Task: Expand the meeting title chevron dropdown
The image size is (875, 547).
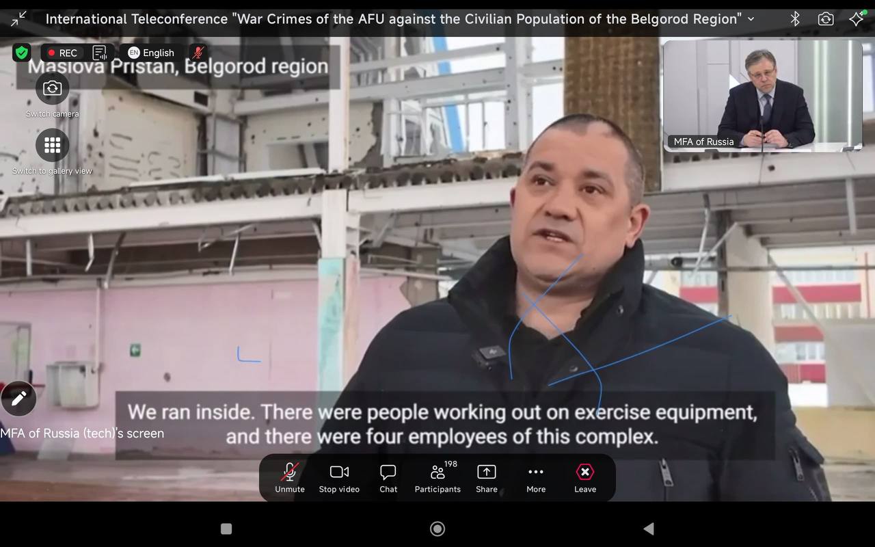Action: pyautogui.click(x=751, y=18)
